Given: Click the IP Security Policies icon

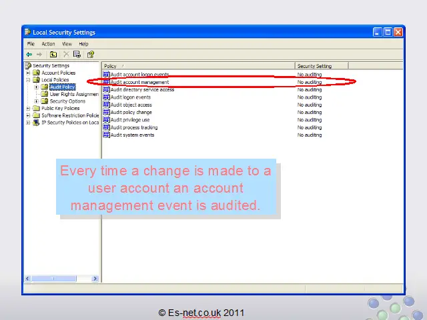Looking at the screenshot, I should click(x=37, y=123).
